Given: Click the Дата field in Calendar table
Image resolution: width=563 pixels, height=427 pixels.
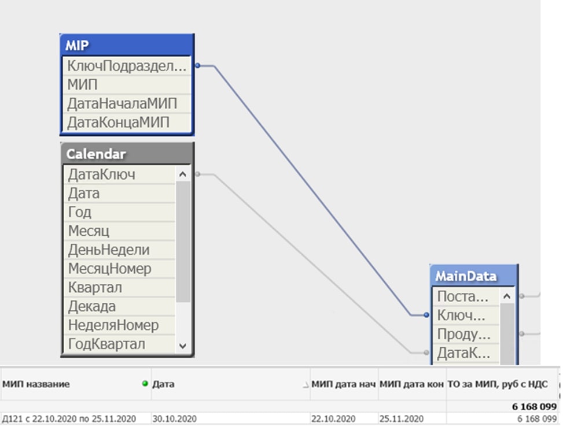Looking at the screenshot, I should coord(120,194).
